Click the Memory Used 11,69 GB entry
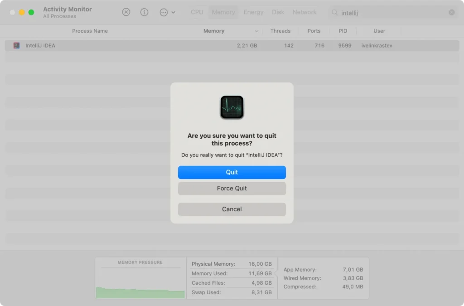Image resolution: width=464 pixels, height=306 pixels. pos(232,273)
